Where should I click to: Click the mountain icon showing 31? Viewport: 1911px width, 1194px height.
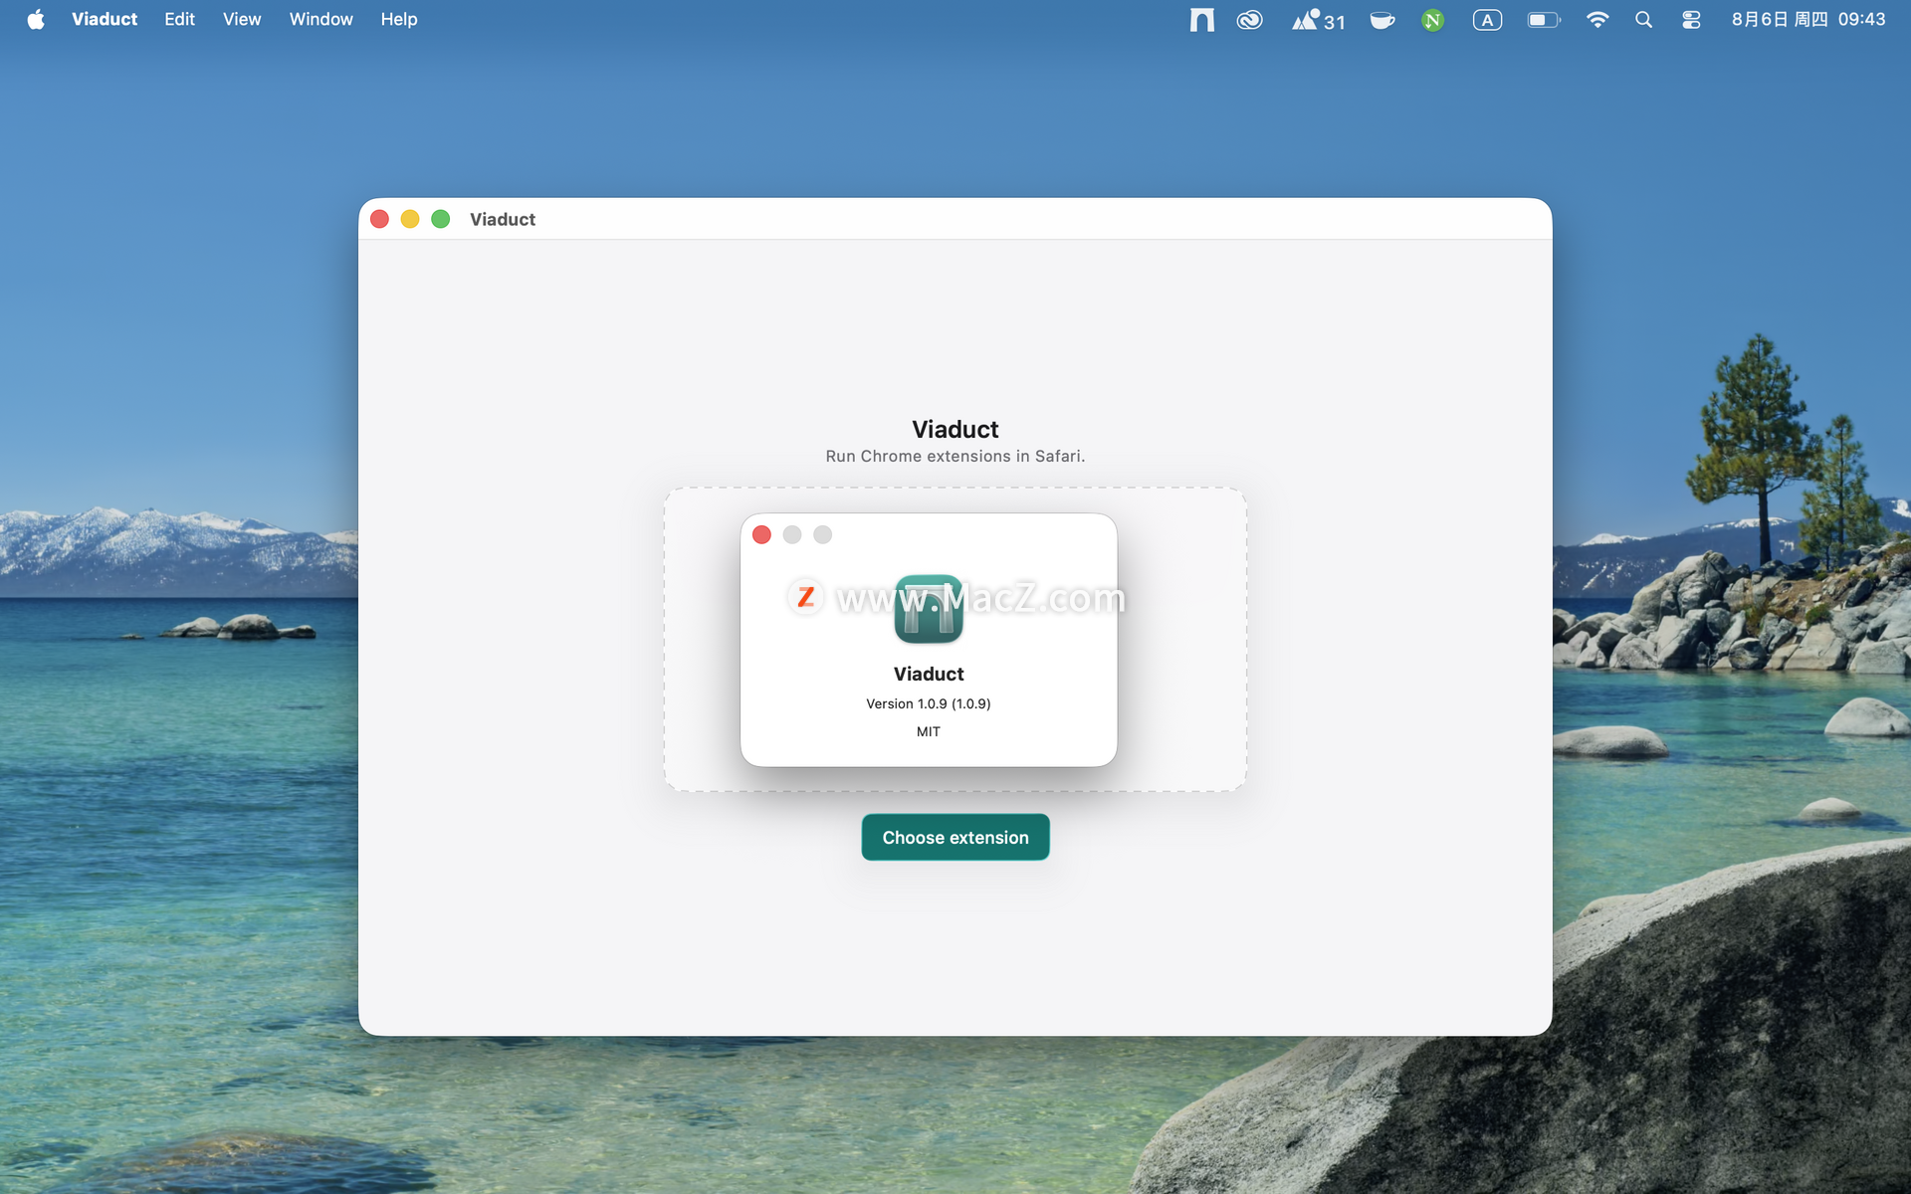coord(1319,20)
